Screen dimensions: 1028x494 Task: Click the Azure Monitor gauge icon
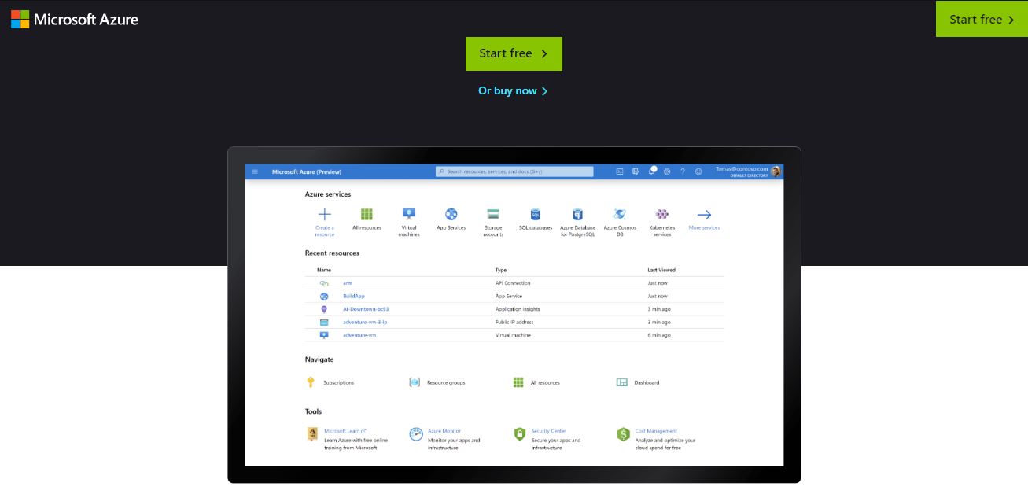click(x=416, y=434)
